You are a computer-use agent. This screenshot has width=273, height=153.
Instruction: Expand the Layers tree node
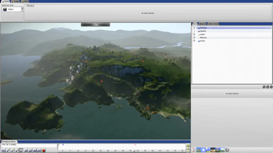tap(194, 34)
